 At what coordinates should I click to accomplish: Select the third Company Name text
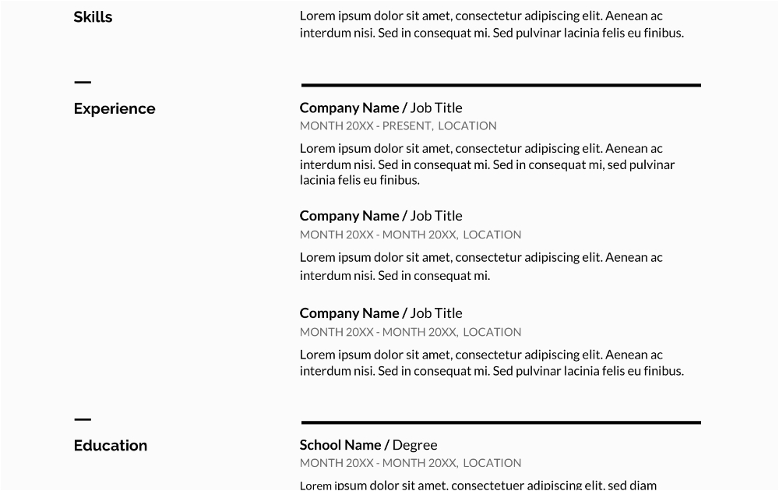349,313
